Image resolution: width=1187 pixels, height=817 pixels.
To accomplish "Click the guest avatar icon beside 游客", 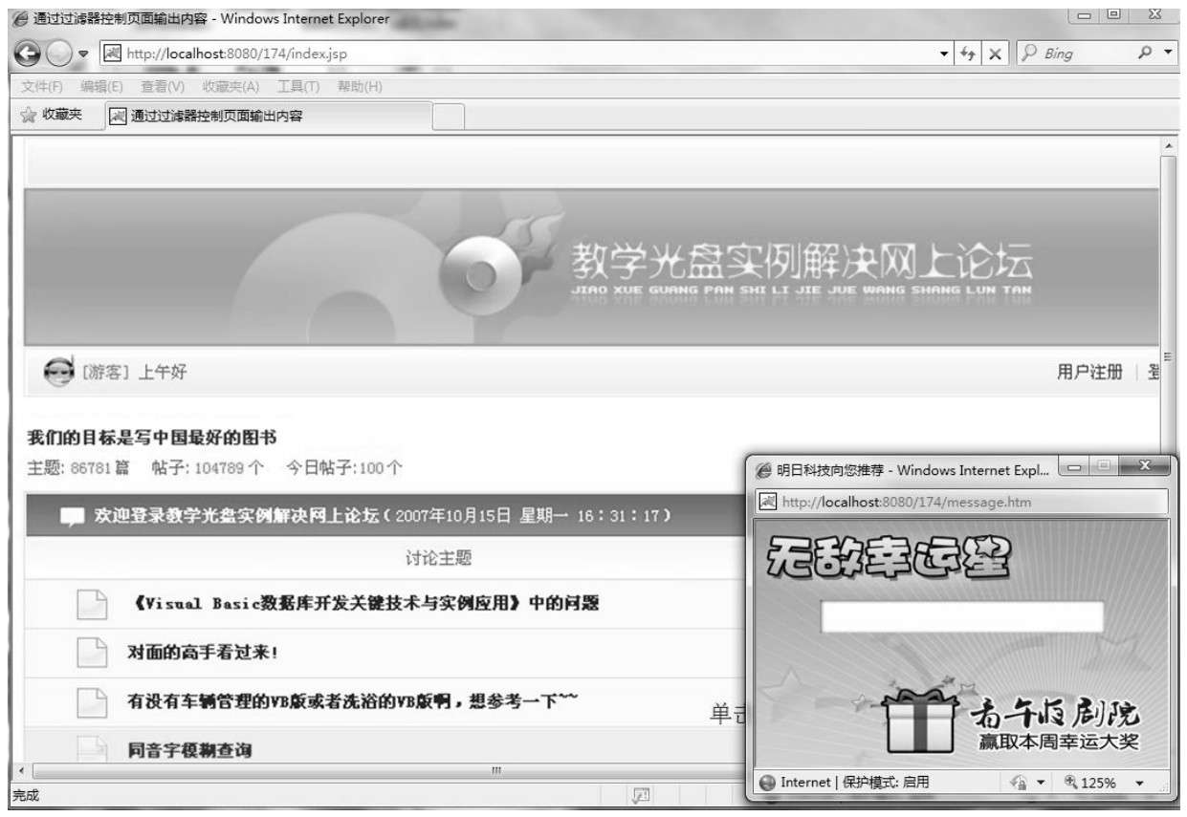I will click(58, 372).
